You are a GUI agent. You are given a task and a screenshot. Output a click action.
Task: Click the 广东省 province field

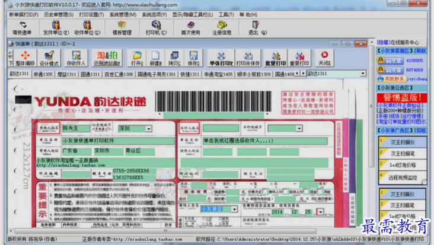76,151
